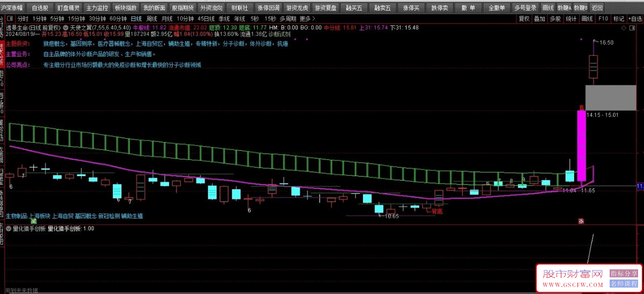Screen dimensions: 644x294
Task: Click the second-row 画线 button
Action: 587,18
